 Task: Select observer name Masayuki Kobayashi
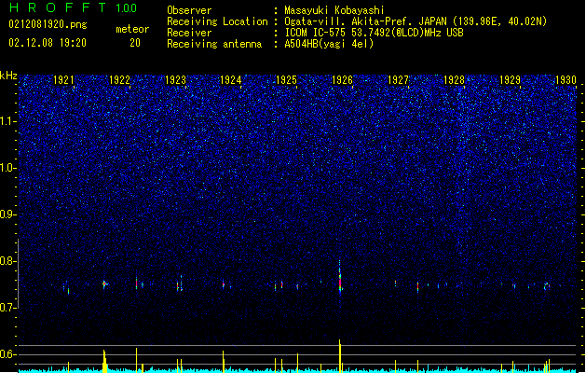coord(334,10)
